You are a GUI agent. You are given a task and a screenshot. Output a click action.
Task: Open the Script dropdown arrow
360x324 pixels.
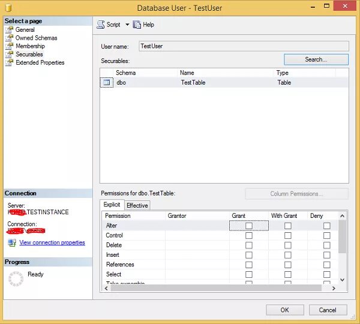click(127, 25)
